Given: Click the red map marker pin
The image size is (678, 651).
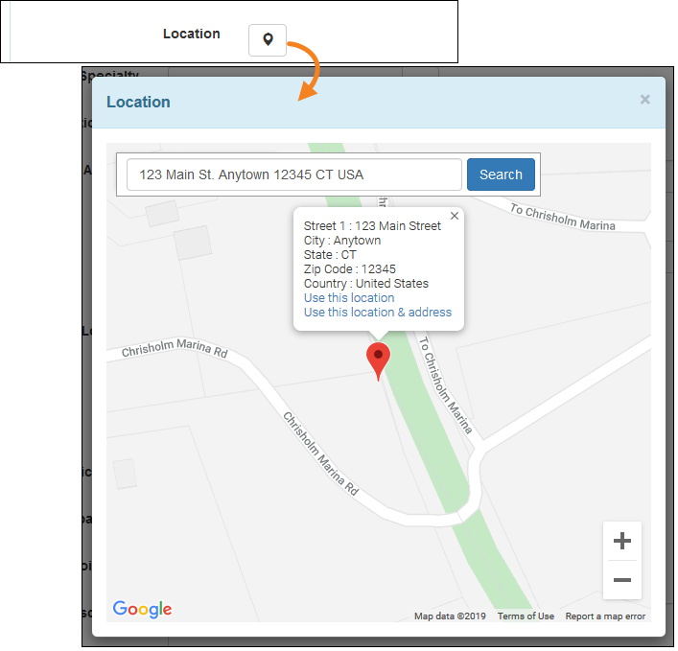Looking at the screenshot, I should pyautogui.click(x=379, y=359).
